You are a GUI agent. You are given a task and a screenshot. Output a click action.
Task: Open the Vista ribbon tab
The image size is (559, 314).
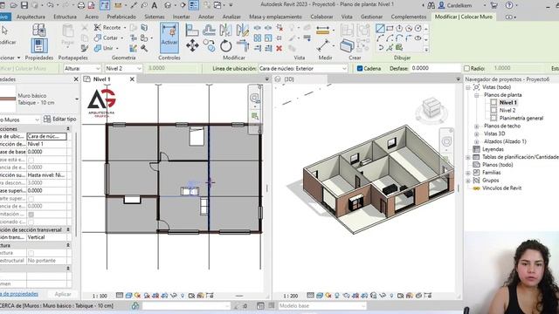[347, 17]
